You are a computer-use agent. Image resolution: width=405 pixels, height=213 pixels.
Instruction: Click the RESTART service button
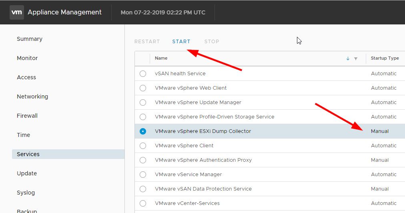click(x=147, y=42)
